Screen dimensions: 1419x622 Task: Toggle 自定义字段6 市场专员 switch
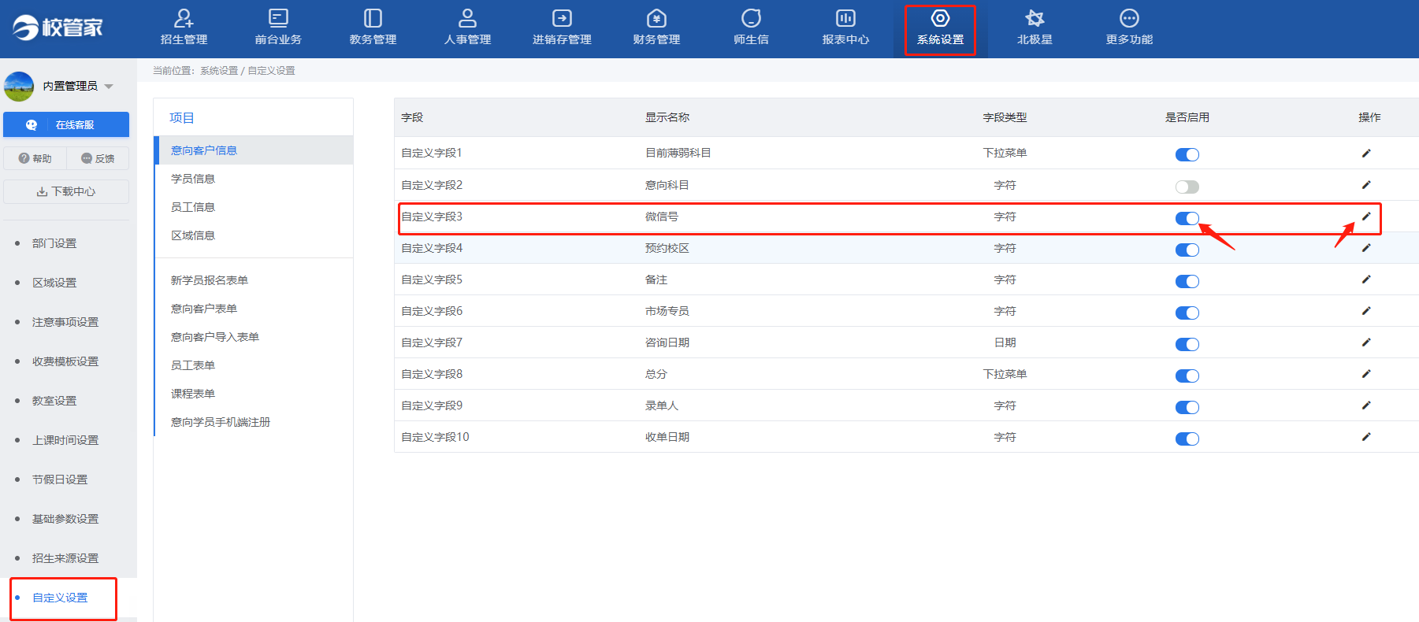pyautogui.click(x=1187, y=313)
